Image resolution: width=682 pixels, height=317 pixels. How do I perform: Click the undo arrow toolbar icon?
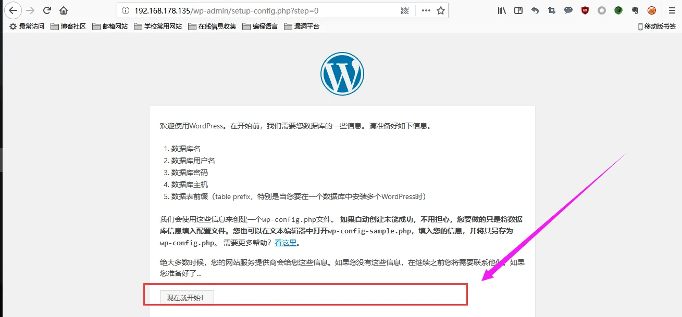pos(535,10)
